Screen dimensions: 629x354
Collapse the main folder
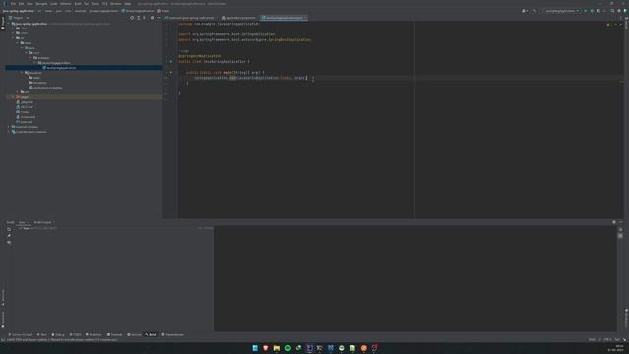(18, 43)
